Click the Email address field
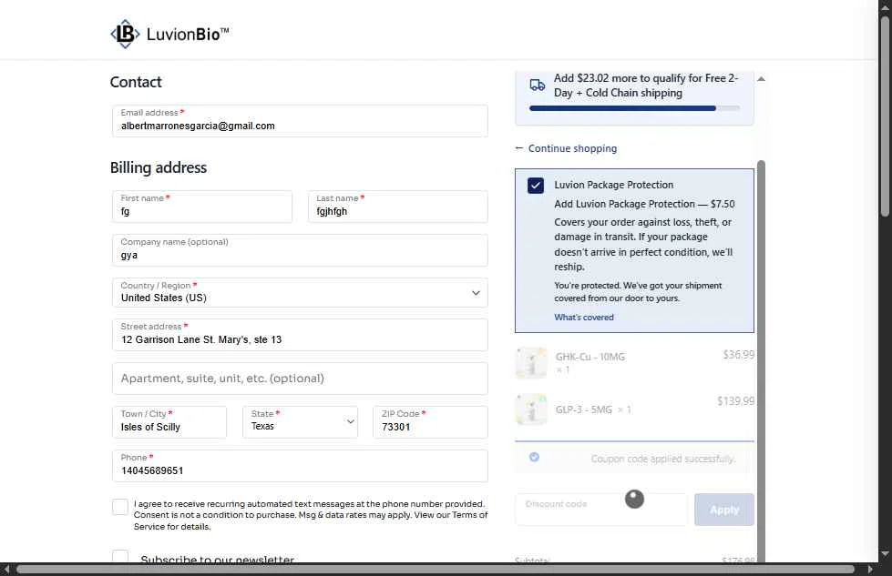Viewport: 892px width, 576px height. [300, 120]
